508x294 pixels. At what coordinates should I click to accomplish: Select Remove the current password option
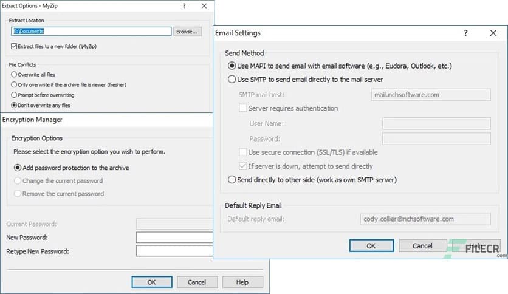tap(18, 194)
